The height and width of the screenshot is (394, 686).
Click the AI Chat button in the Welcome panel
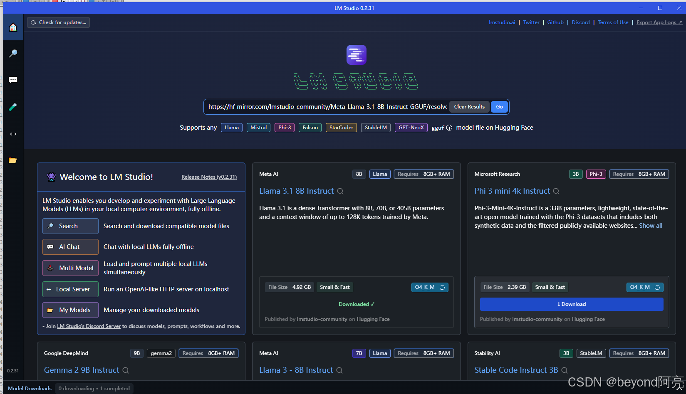70,247
